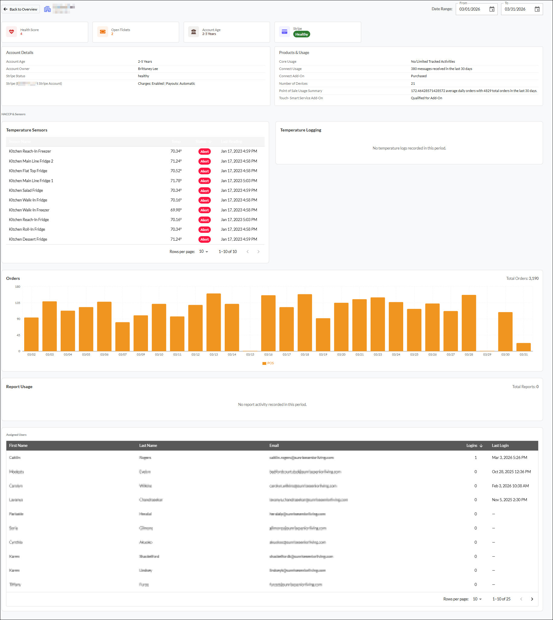The image size is (553, 620).
Task: Open the From date calendar picker icon
Action: 492,9
